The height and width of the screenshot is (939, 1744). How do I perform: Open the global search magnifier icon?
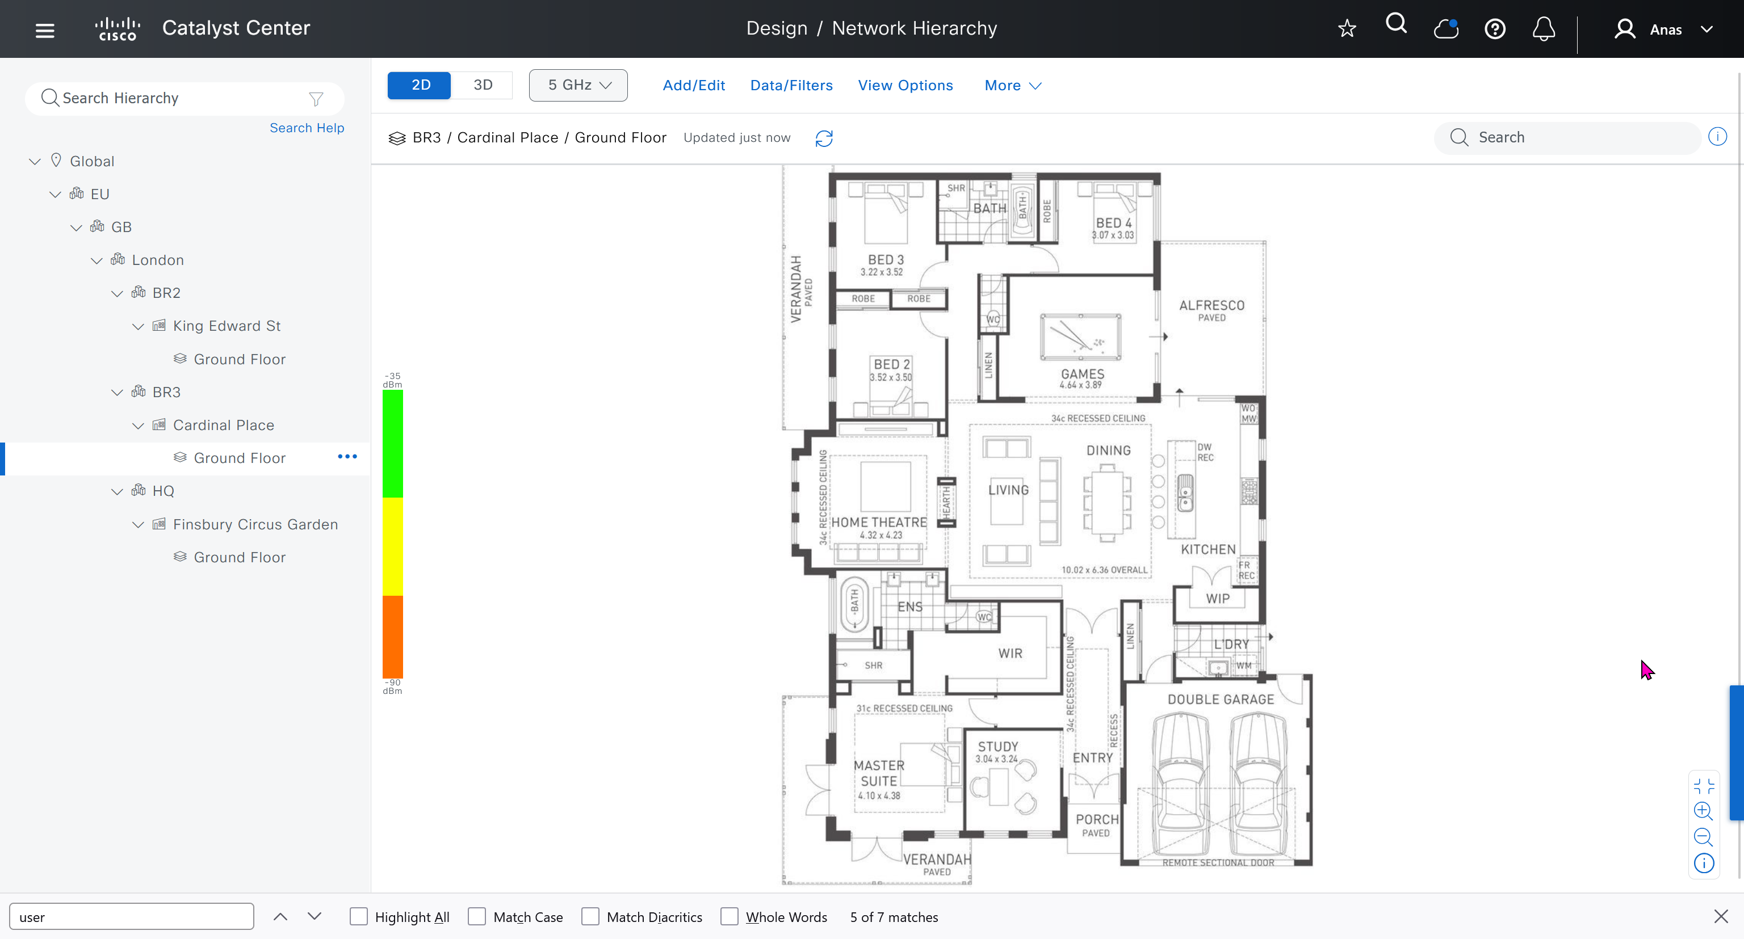click(1396, 24)
